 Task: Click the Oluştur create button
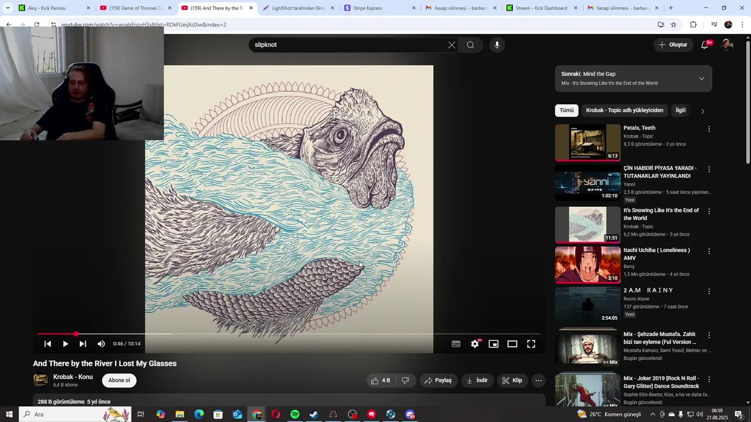pos(673,45)
